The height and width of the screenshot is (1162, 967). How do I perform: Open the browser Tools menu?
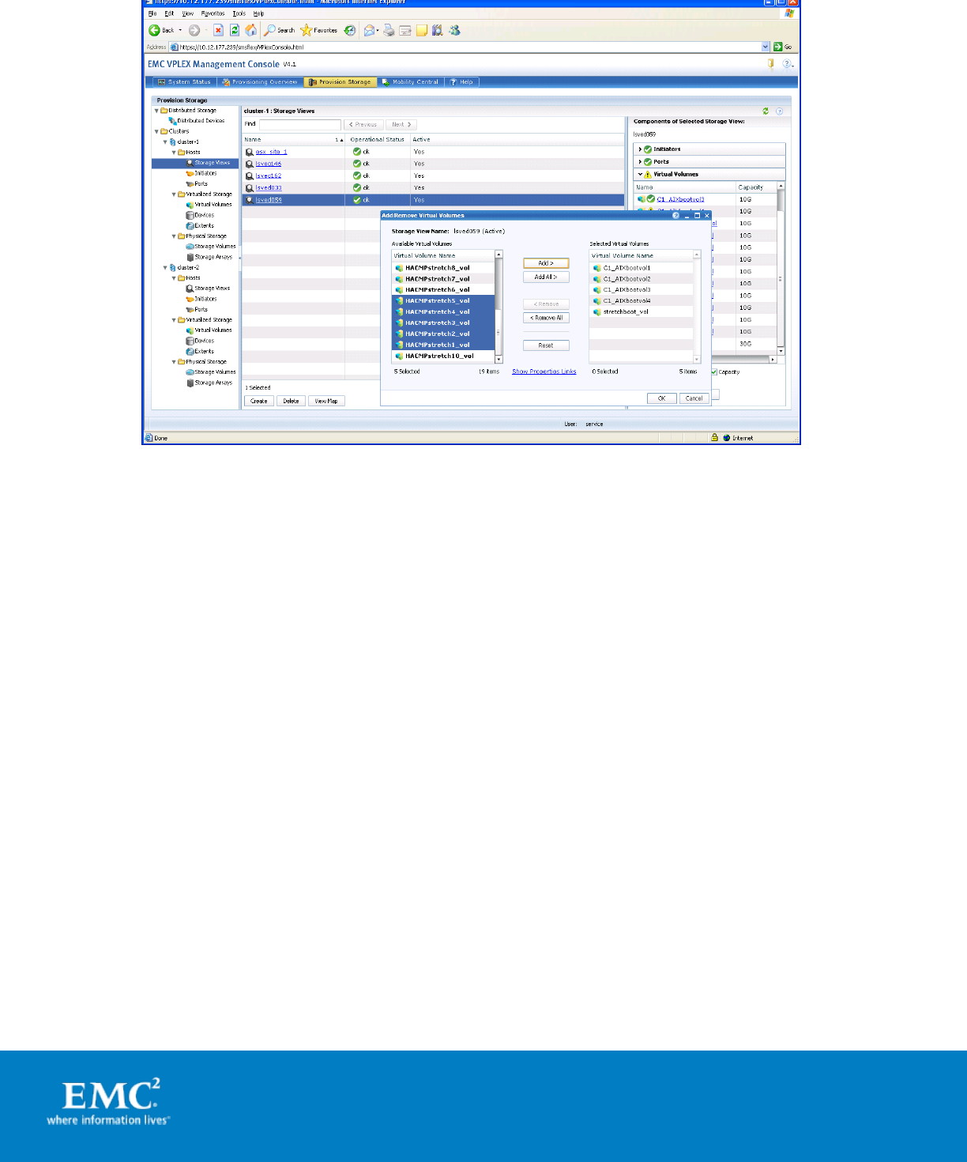click(239, 13)
